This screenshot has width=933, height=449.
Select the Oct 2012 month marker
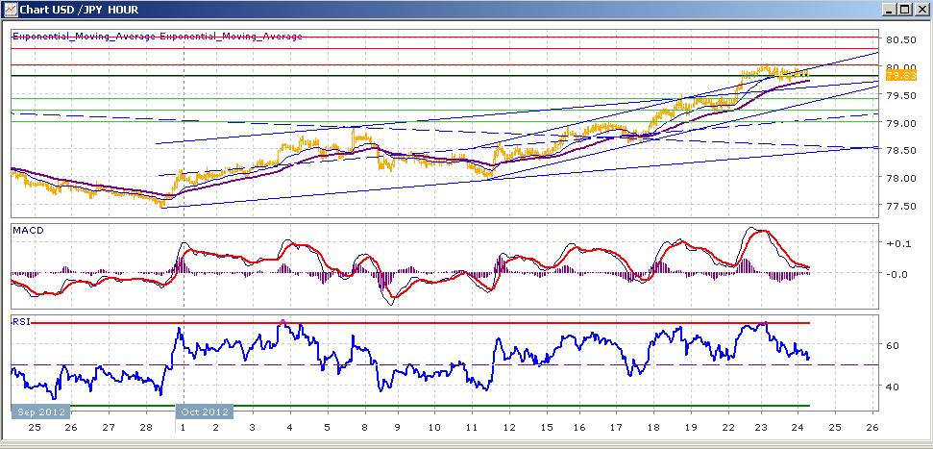pos(204,412)
